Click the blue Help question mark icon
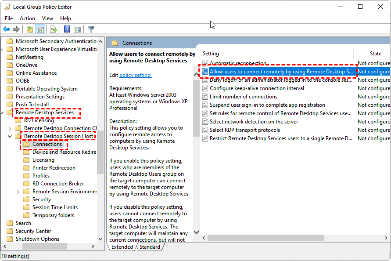Viewport: 391px width, 261px height. point(67,29)
